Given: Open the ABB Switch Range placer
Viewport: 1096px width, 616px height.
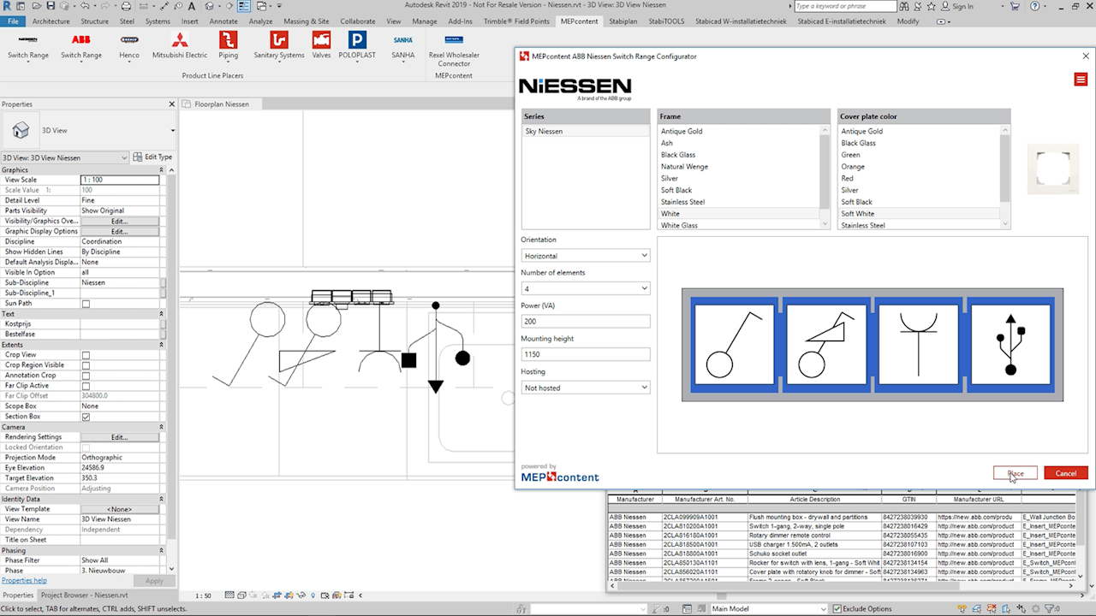Looking at the screenshot, I should click(x=80, y=45).
